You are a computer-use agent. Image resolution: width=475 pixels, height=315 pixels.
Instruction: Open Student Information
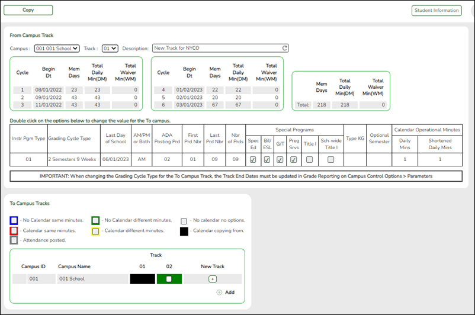436,10
